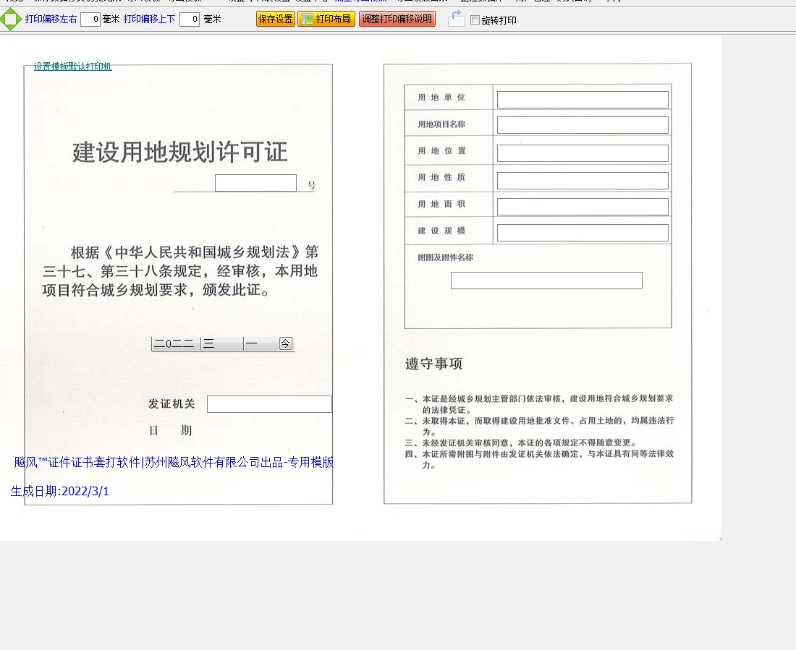Open the month dropdown showing 三

click(x=221, y=344)
